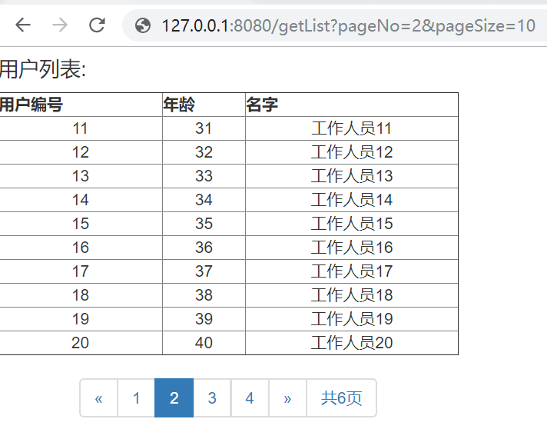
Task: Open page 1 in the pagination
Action: (137, 398)
